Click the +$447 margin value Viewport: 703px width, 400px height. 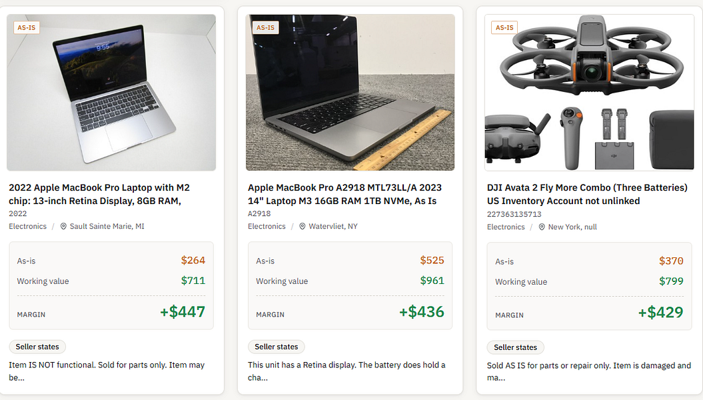[x=183, y=311]
